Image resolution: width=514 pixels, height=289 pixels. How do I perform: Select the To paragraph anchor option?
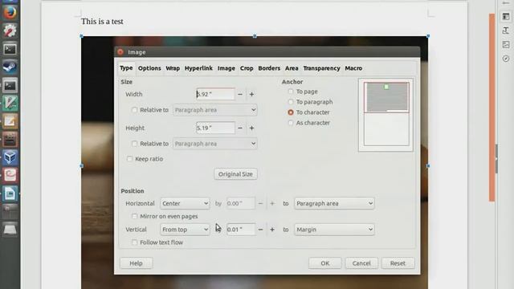[291, 102]
